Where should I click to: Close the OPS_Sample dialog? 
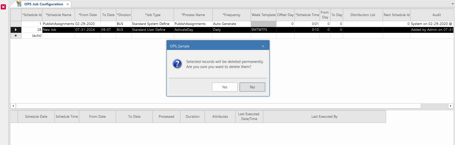pyautogui.click(x=263, y=46)
